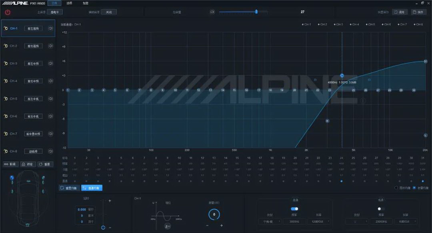The height and width of the screenshot is (233, 432).
Task: Select the CH-6 channel row
Action: tap(28, 116)
